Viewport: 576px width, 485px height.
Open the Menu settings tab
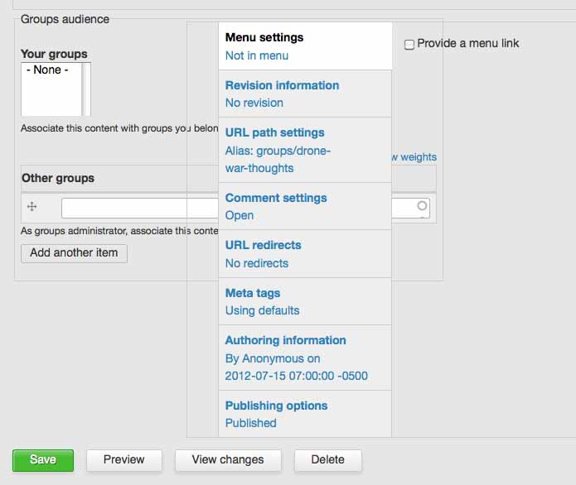[x=305, y=46]
